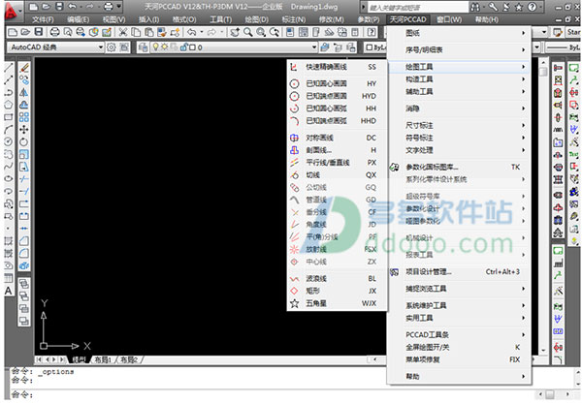Open the layer list dropdown arrow

point(314,47)
